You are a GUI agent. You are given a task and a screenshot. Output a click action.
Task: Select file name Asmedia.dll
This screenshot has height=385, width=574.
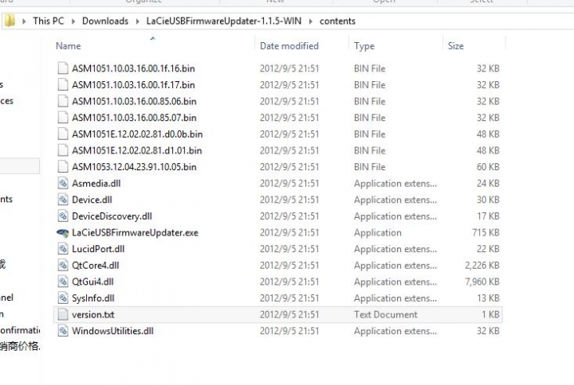pyautogui.click(x=96, y=184)
